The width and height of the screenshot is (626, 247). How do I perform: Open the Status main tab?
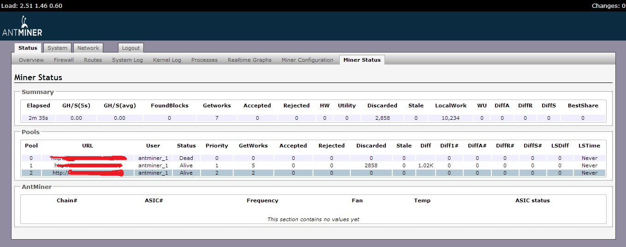click(28, 48)
